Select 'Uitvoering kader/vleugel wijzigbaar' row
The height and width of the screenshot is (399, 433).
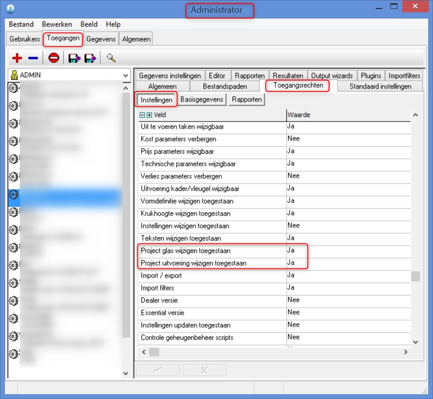[274, 189]
